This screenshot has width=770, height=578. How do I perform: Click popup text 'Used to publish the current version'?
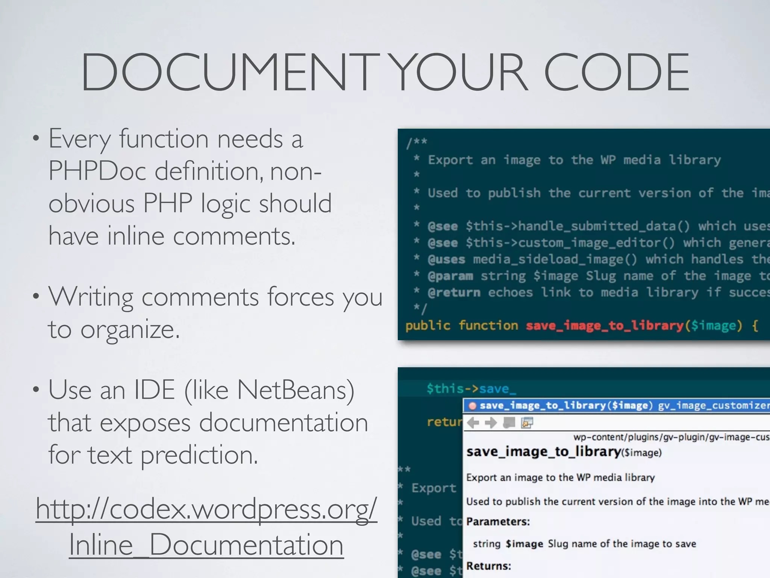[x=618, y=502]
